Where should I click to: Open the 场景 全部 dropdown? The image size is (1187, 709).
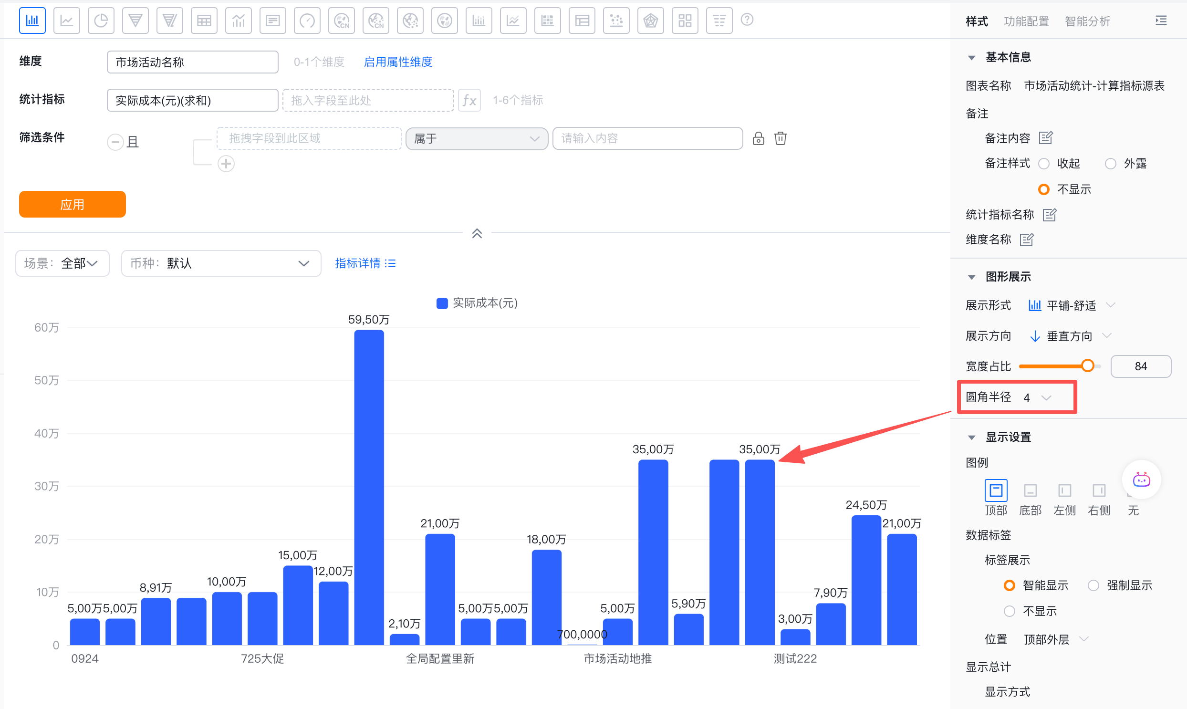62,263
